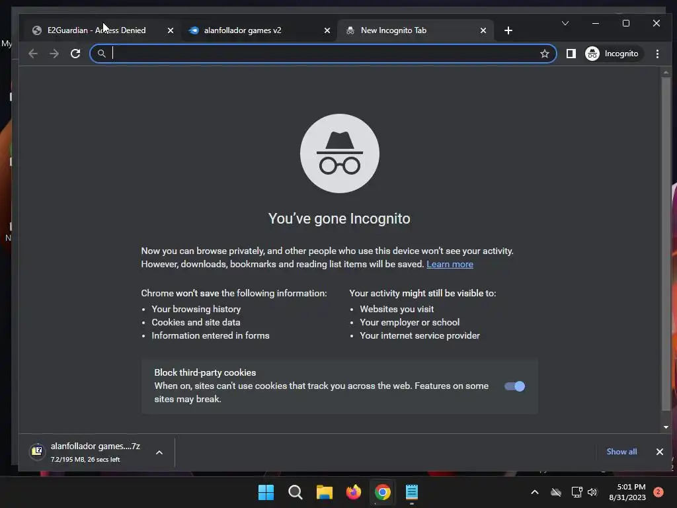Click "Your internet service provider" list item
This screenshot has width=677, height=508.
(x=420, y=335)
